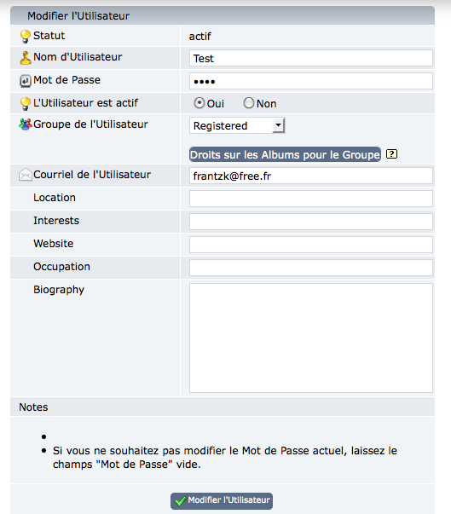The width and height of the screenshot is (451, 514).
Task: Submit the Modifier l'Utilisateur button
Action: click(x=222, y=500)
